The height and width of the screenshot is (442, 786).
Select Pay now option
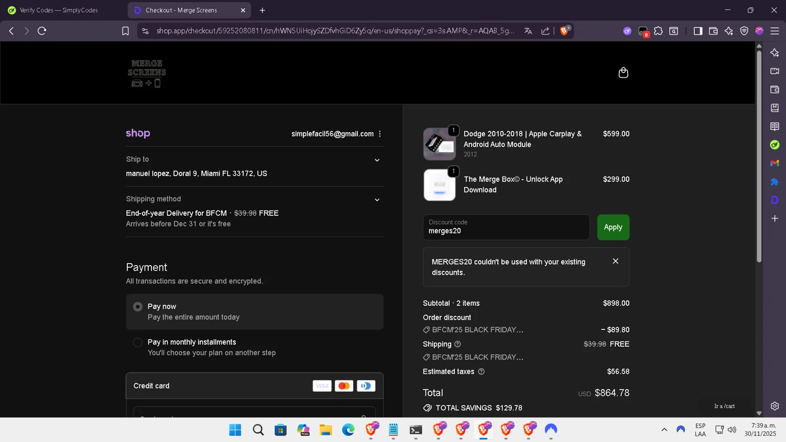pyautogui.click(x=255, y=312)
